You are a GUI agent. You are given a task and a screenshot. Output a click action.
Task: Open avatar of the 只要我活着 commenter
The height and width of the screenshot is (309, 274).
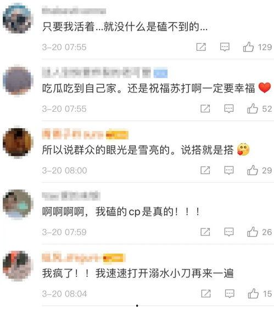click(18, 19)
